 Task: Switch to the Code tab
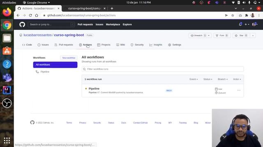[27, 45]
